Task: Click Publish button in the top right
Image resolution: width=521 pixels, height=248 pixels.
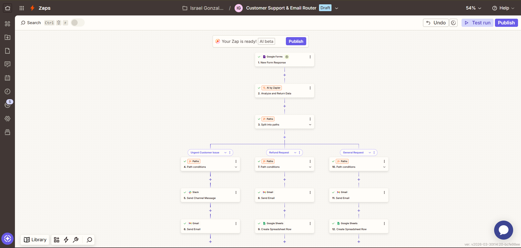Action: [506, 23]
